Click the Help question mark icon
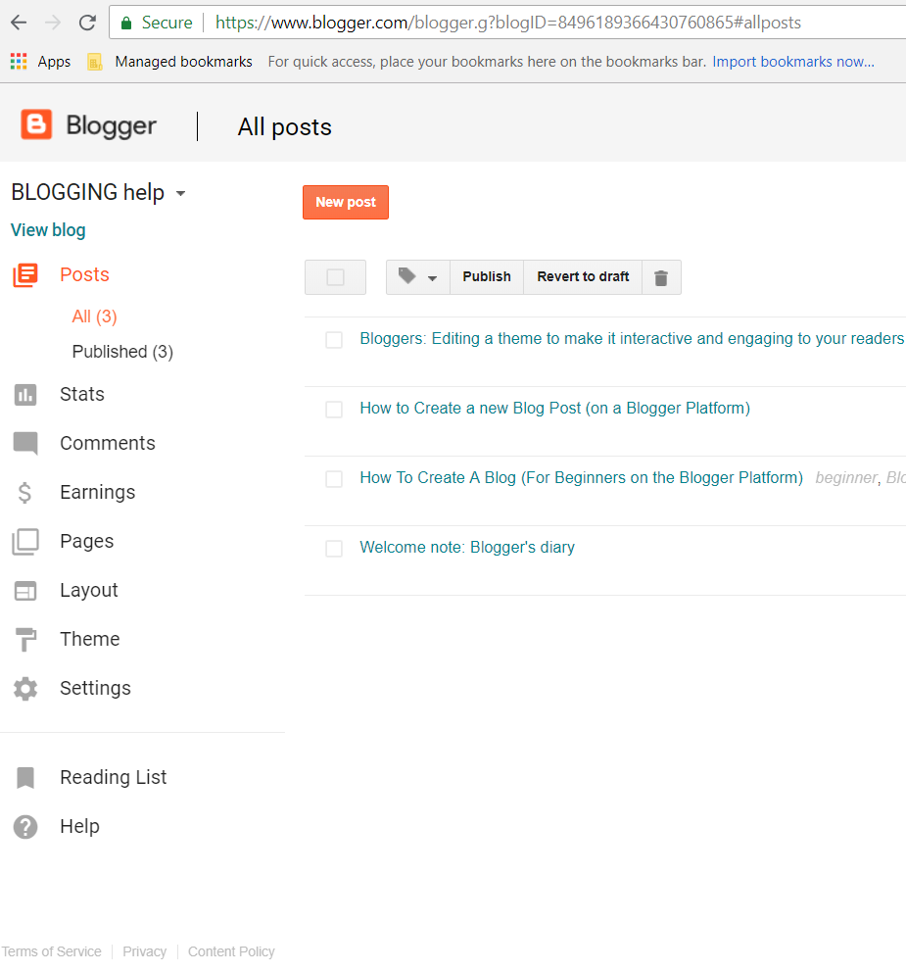 click(25, 827)
